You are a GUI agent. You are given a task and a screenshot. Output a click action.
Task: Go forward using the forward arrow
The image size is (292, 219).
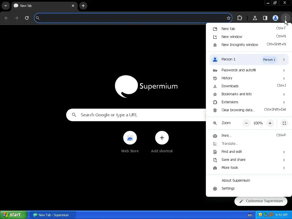pyautogui.click(x=17, y=18)
